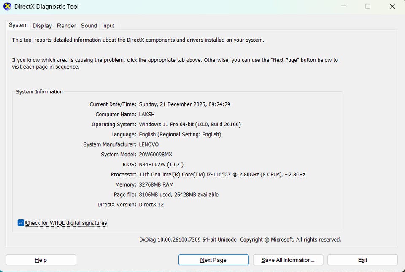Screen dimensions: 405x272
Task: Click the Copyright Microsoft notice text
Action: (x=291, y=240)
